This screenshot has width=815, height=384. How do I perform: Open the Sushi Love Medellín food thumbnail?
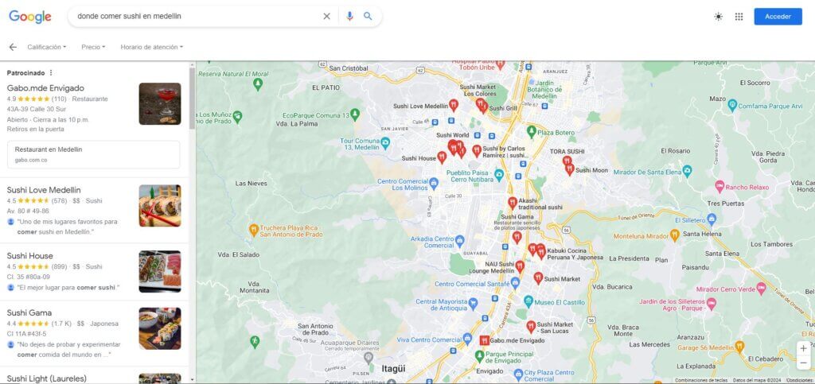(159, 205)
